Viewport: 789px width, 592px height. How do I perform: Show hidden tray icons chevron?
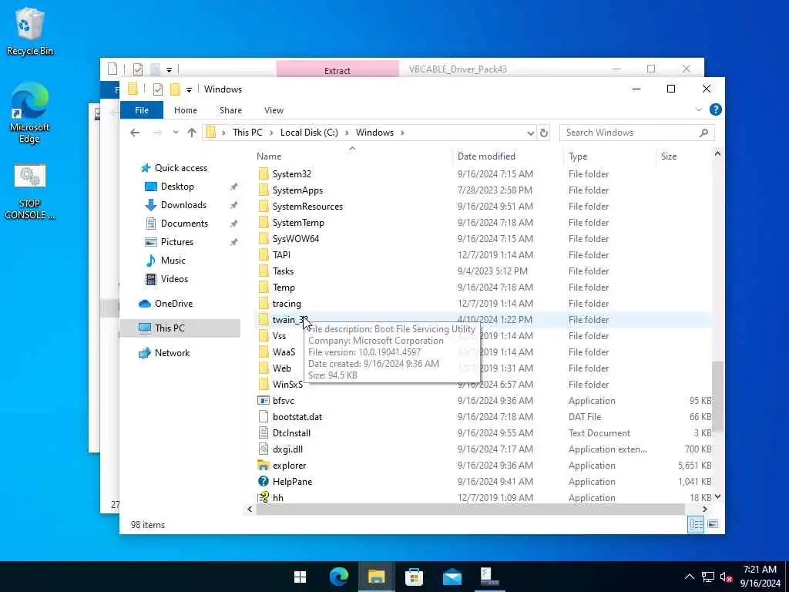pos(690,577)
